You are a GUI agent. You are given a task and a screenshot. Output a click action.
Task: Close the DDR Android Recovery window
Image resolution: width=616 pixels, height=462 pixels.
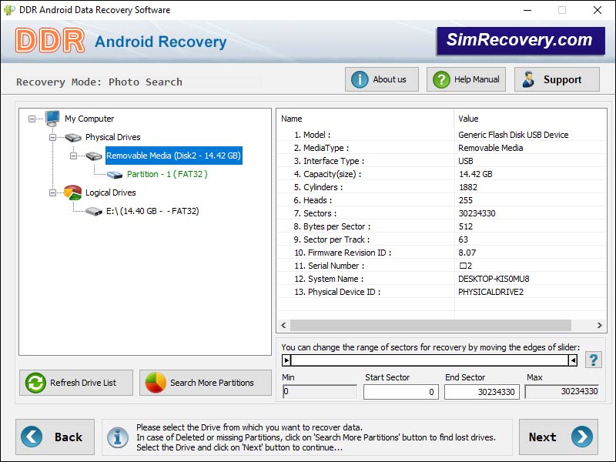click(x=598, y=10)
